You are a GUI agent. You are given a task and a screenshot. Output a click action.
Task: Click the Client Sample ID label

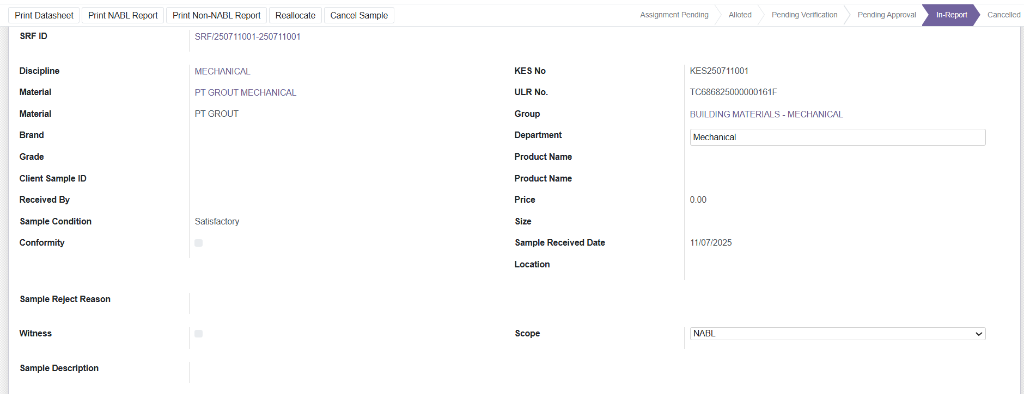53,178
